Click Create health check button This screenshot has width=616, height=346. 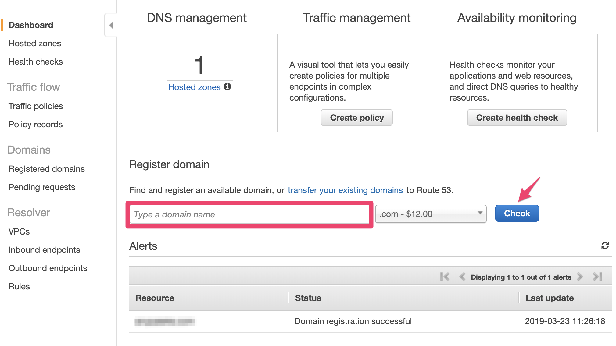point(517,118)
